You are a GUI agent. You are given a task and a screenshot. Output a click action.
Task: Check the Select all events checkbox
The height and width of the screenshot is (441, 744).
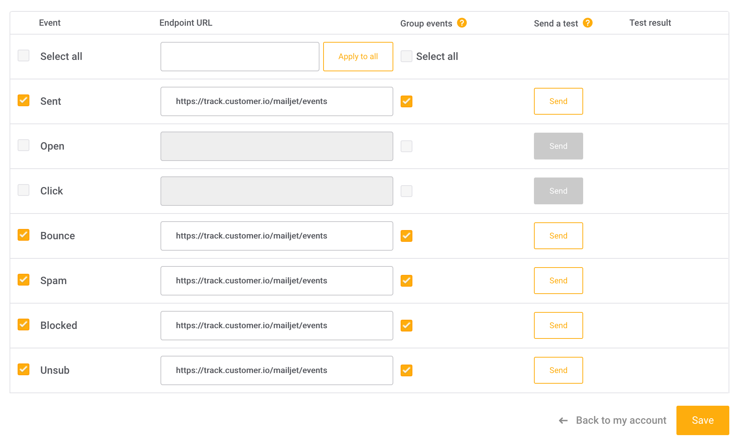pos(24,56)
